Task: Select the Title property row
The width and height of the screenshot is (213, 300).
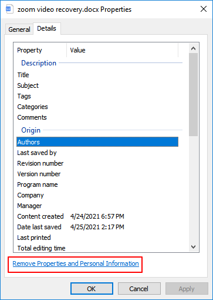Action: [97, 75]
